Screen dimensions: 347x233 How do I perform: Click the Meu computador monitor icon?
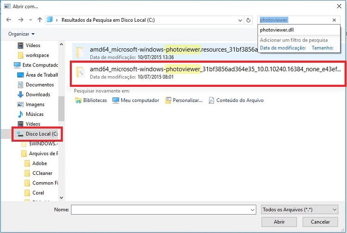tap(116, 101)
